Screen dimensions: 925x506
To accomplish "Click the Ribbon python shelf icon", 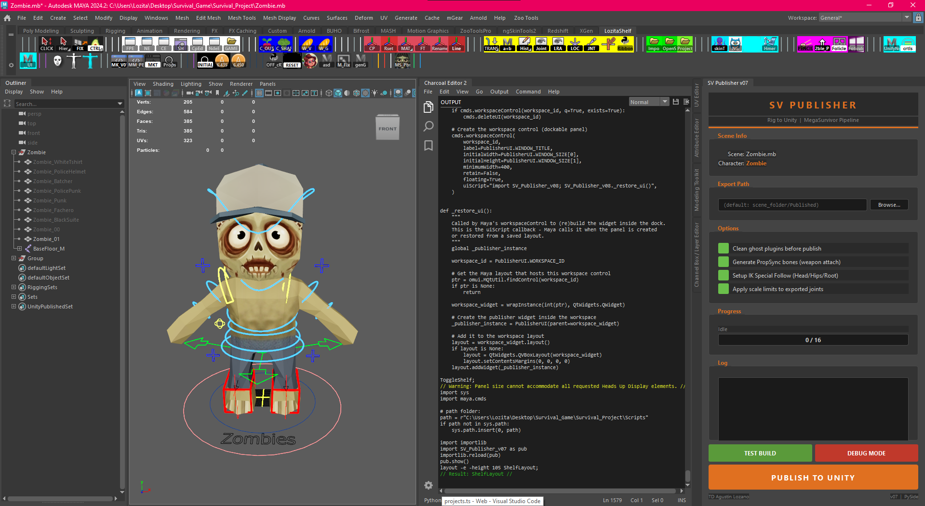I will pyautogui.click(x=625, y=44).
